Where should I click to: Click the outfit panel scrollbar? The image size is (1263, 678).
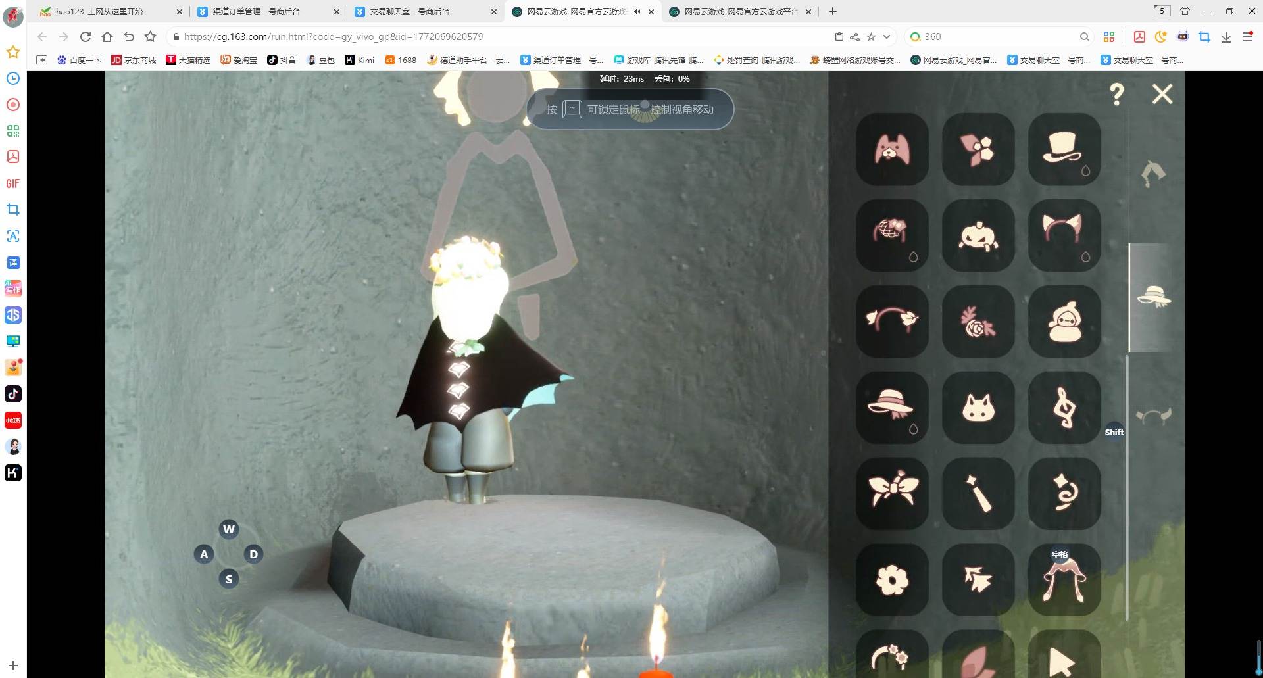point(1127,487)
